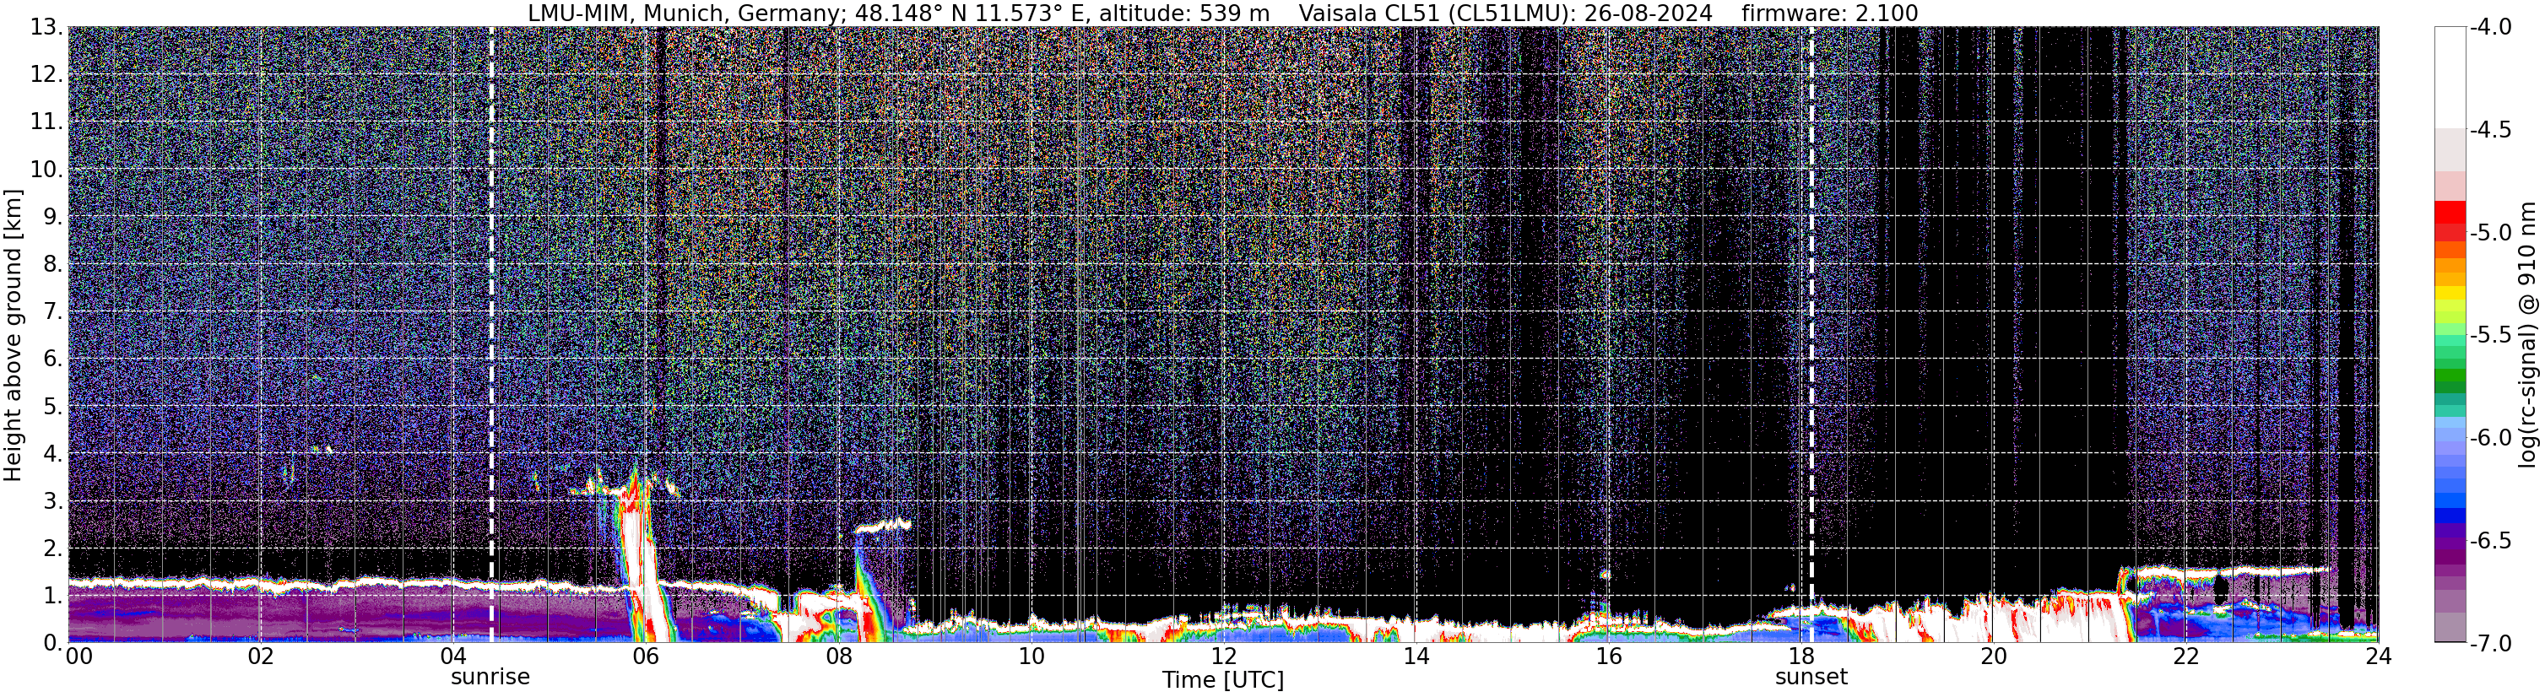Image resolution: width=2545 pixels, height=697 pixels.
Task: Select the 'Vaisala CL51 (CL51LMU): 26-08-2024' title text
Action: click(x=1506, y=14)
